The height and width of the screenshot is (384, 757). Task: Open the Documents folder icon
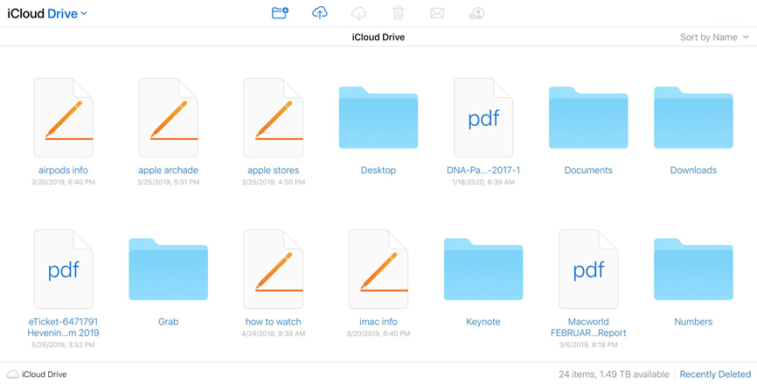tap(588, 117)
